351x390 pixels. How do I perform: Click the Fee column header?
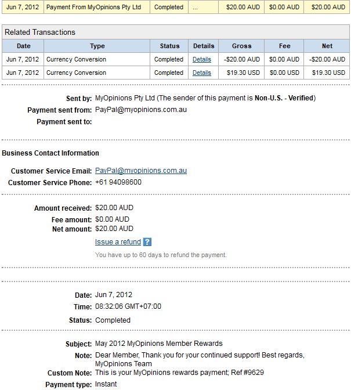coord(284,46)
